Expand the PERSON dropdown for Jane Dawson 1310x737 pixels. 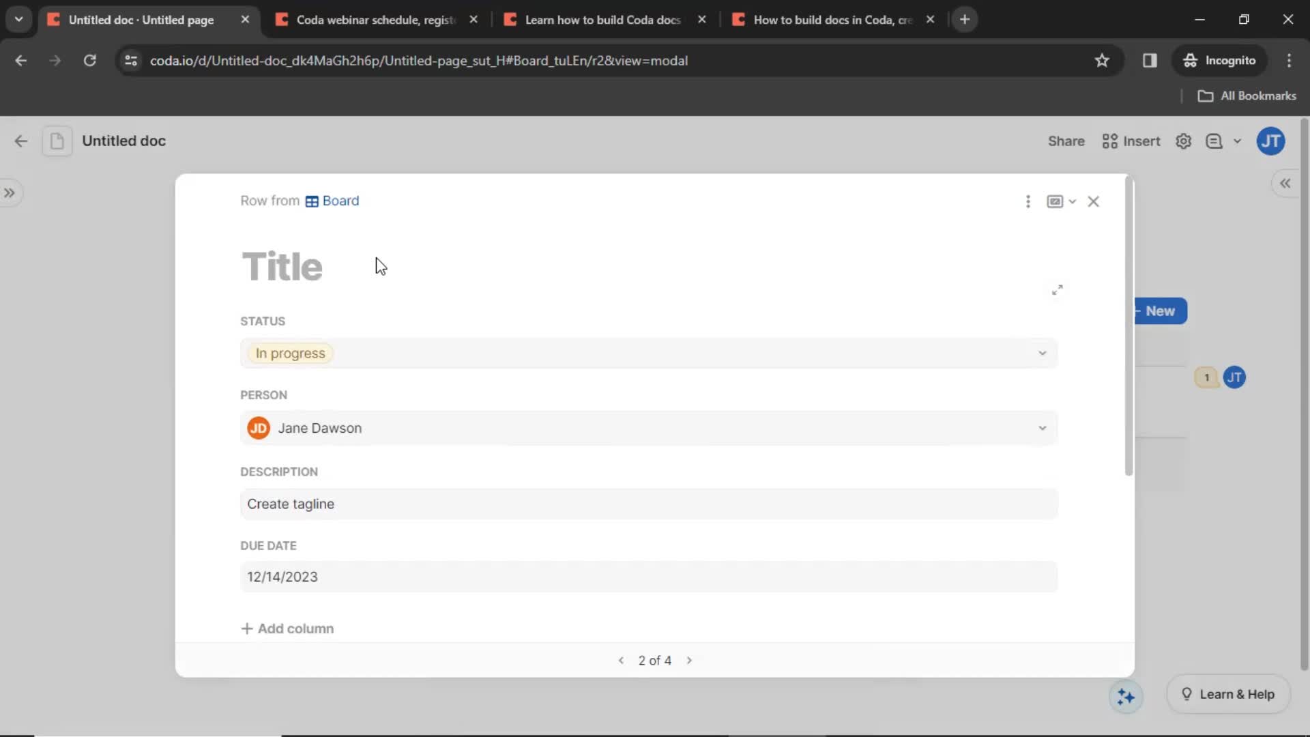[x=1042, y=427]
